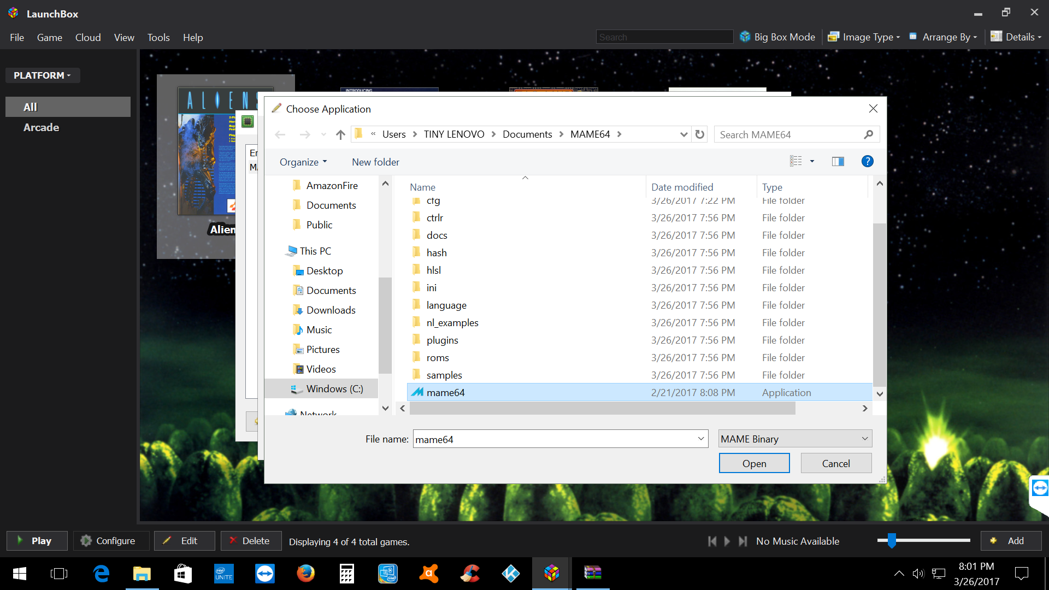Expand the address bar history dropdown
Screen dimensions: 1049x590
[x=683, y=134]
